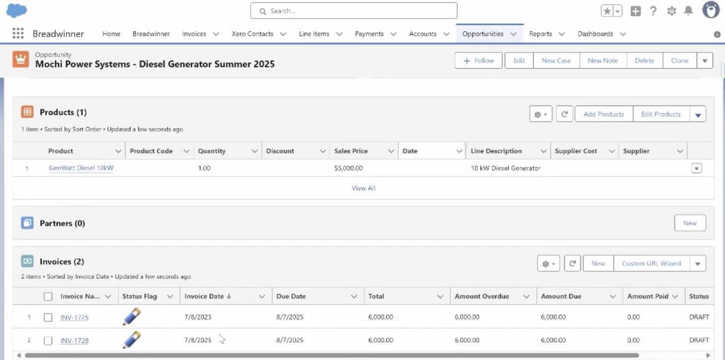Open the Setup gear icon

[x=671, y=11]
